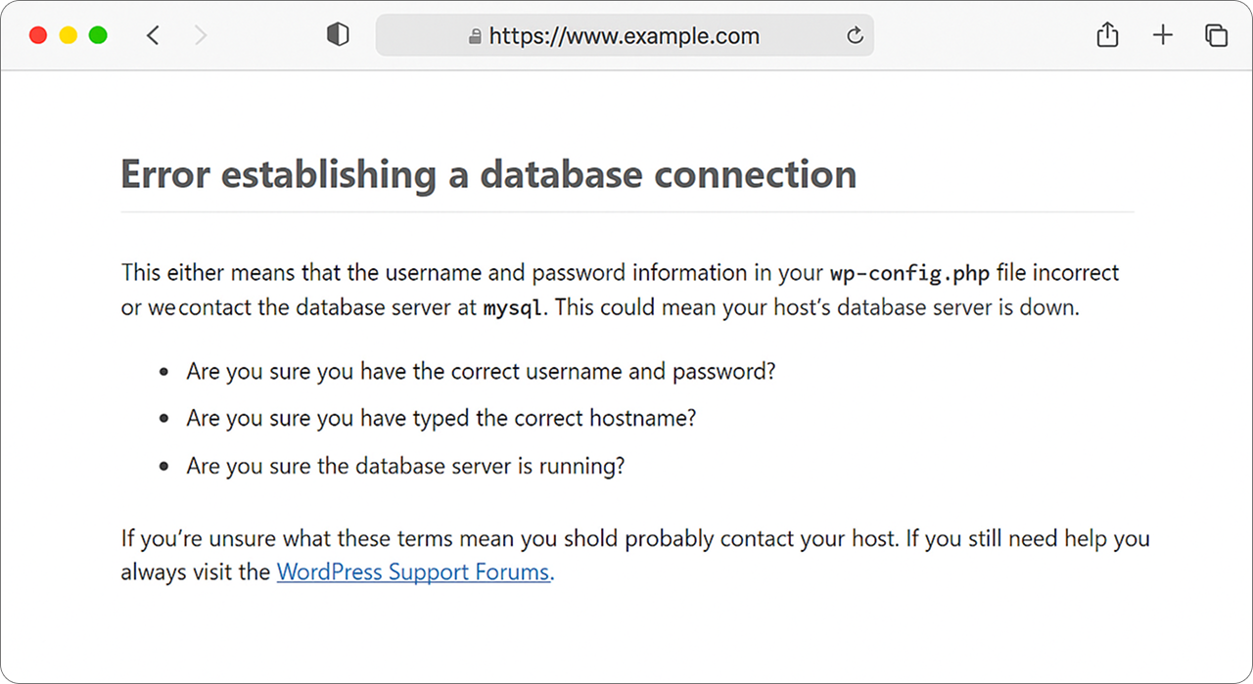Screen dimensions: 1253x684
Task: Click the padlock icon beside the URL
Action: pyautogui.click(x=476, y=37)
